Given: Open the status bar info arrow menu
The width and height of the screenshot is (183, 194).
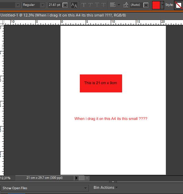Looking at the screenshot, I should (76, 178).
